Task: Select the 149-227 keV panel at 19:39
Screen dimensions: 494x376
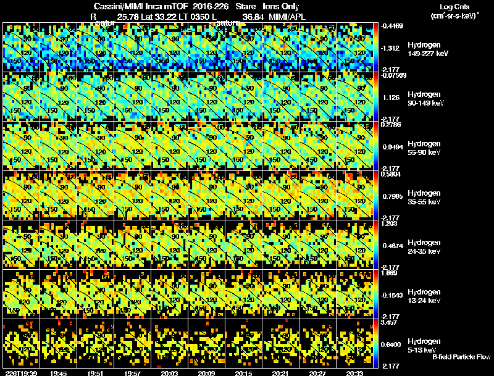Action: [x=22, y=48]
